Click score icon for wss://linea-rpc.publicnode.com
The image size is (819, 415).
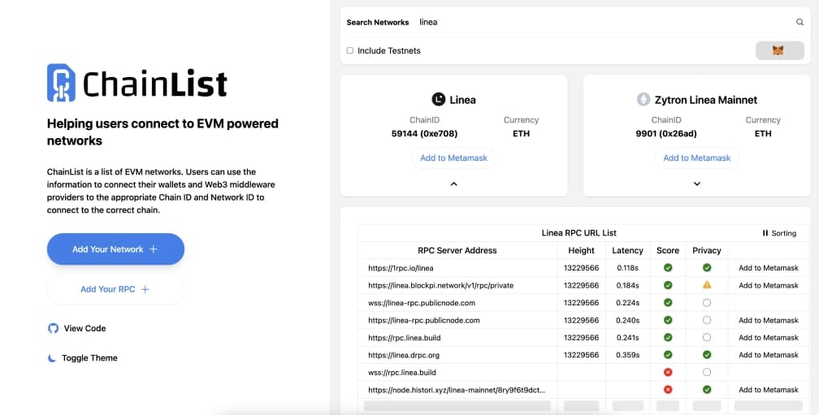point(668,303)
